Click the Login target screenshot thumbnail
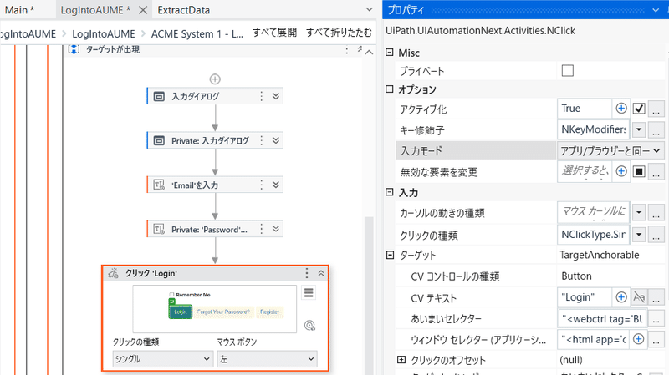 pyautogui.click(x=215, y=309)
